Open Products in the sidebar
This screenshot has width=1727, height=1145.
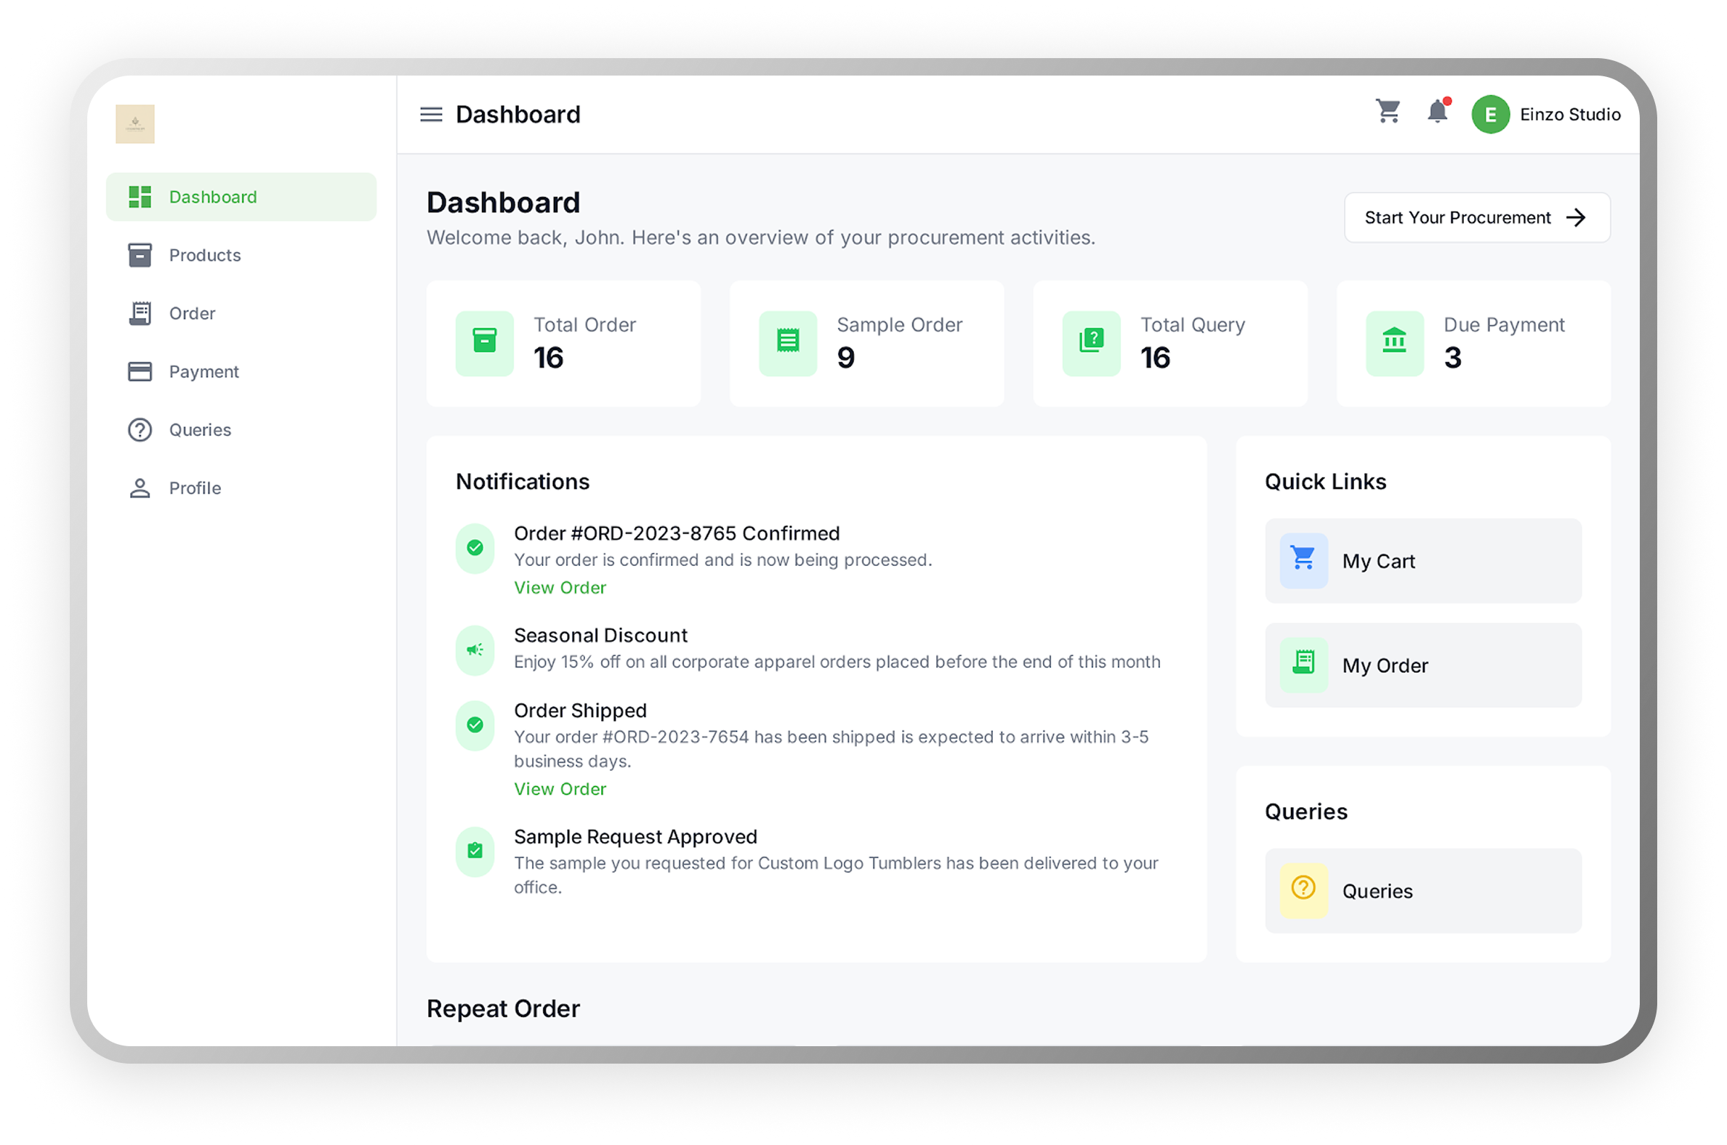click(x=204, y=256)
